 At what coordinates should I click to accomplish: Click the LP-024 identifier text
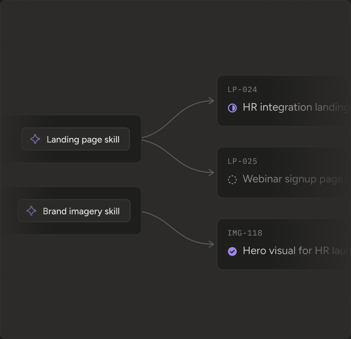pyautogui.click(x=243, y=90)
